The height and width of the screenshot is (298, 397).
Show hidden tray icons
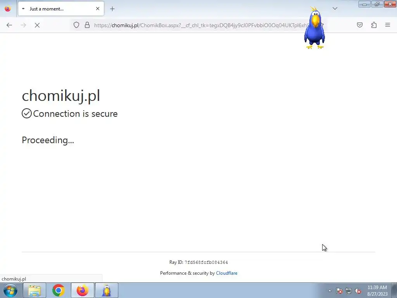(330, 291)
